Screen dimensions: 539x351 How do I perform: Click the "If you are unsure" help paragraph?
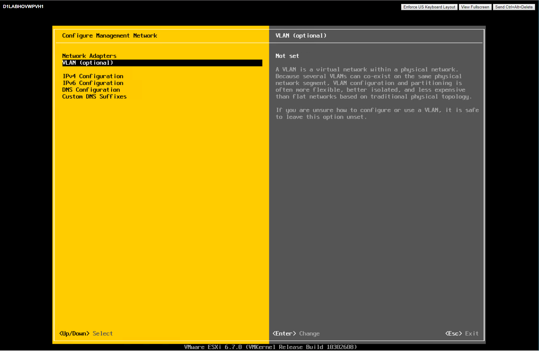point(377,114)
